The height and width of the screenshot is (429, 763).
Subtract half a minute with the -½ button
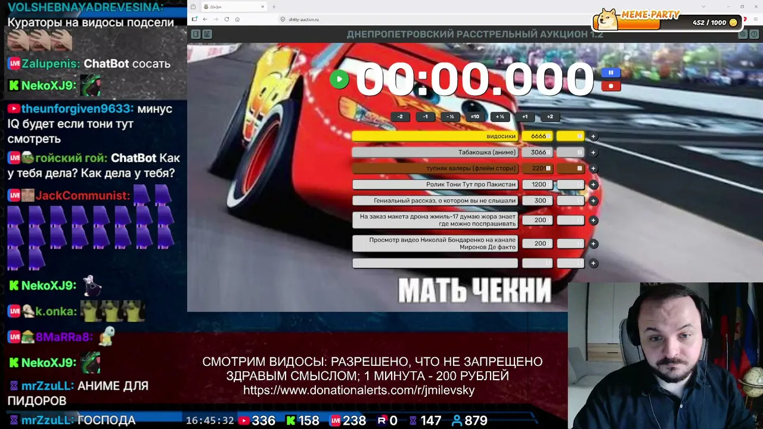[450, 117]
